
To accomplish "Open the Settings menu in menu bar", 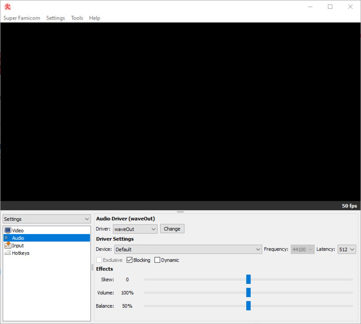I will (x=56, y=18).
